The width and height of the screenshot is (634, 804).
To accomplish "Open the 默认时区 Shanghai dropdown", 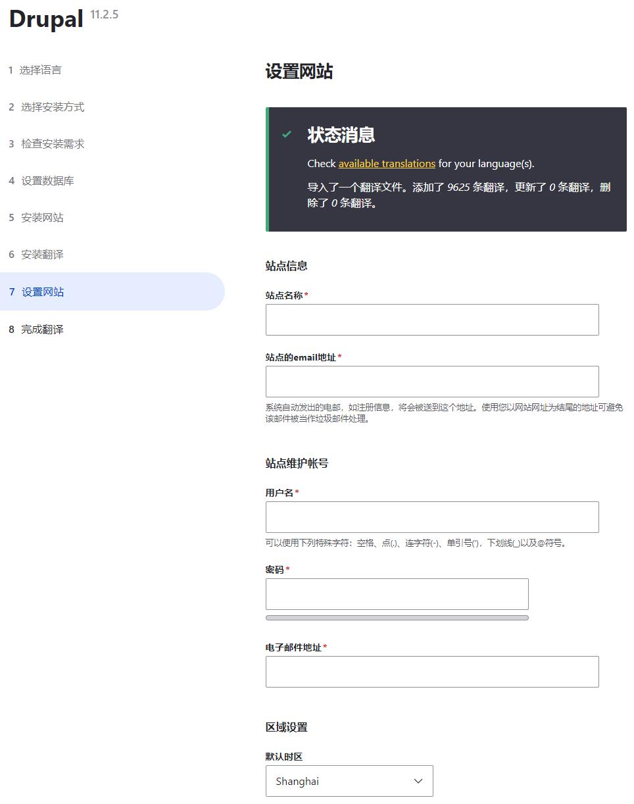I will [349, 781].
